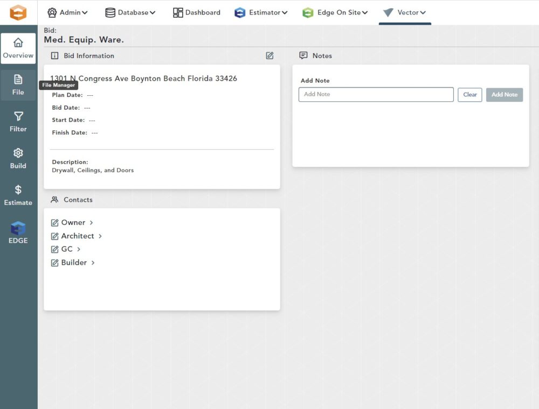This screenshot has height=409, width=539.
Task: Open File Manager from the sidebar File icon
Action: pyautogui.click(x=18, y=79)
